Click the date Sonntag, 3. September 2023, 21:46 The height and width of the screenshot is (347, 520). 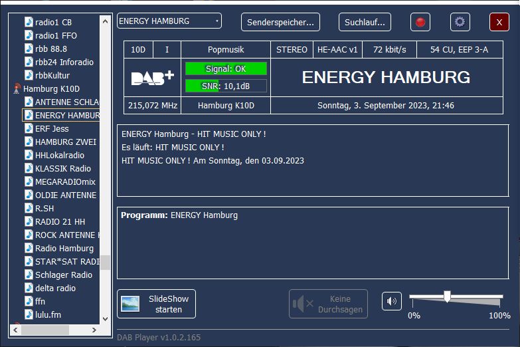coord(386,106)
